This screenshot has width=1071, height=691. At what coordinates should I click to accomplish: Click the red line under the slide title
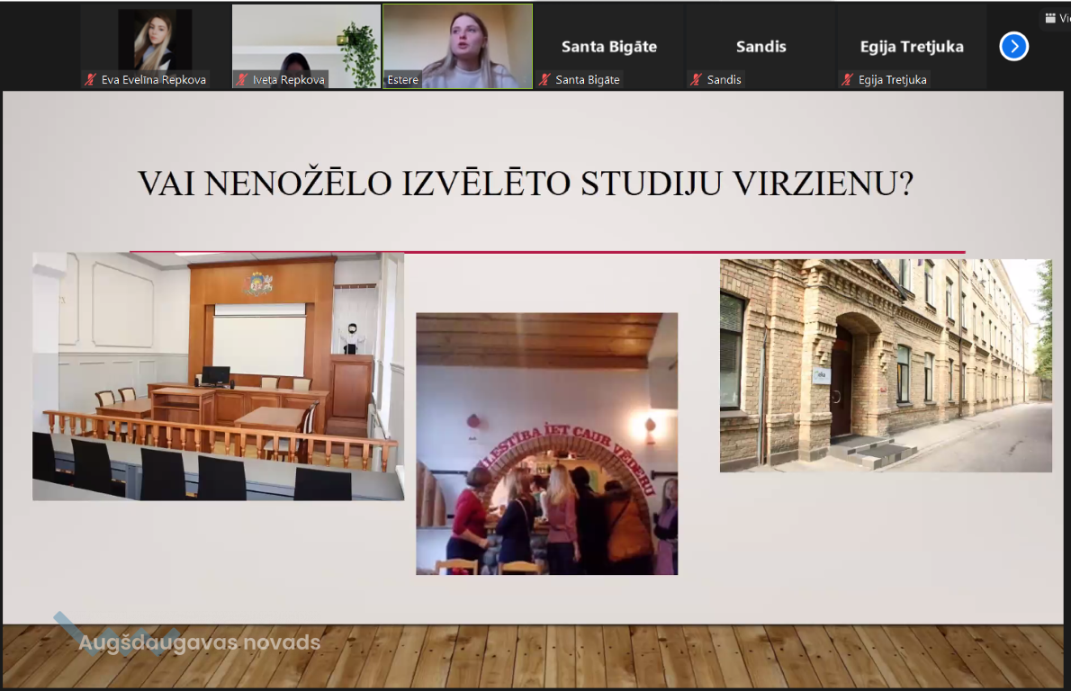point(547,252)
